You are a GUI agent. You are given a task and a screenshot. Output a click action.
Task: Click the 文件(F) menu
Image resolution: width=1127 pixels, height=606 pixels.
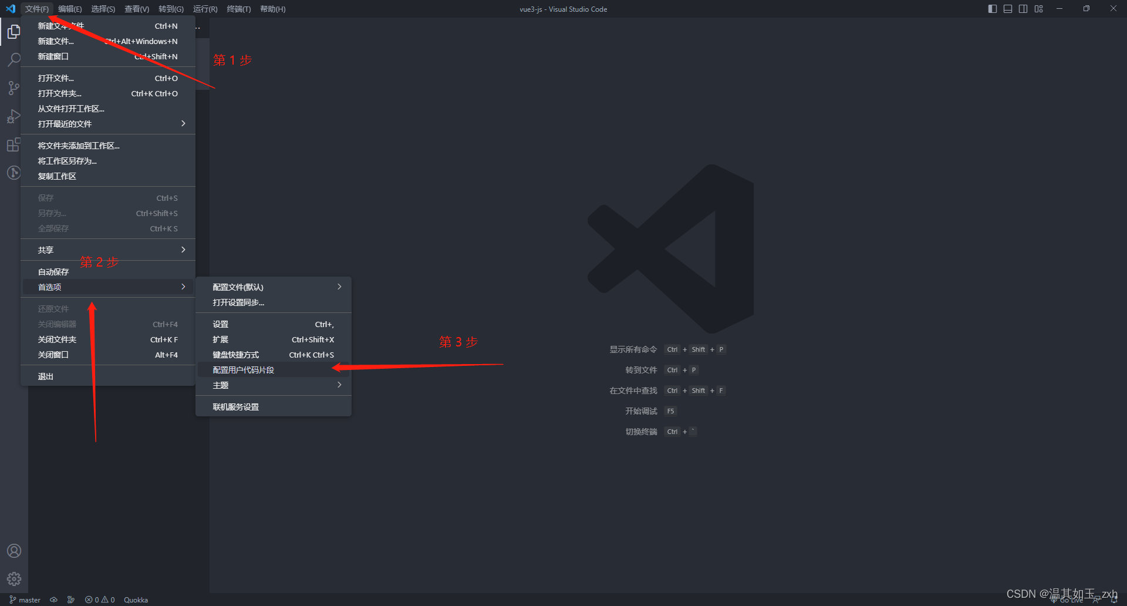click(x=36, y=9)
